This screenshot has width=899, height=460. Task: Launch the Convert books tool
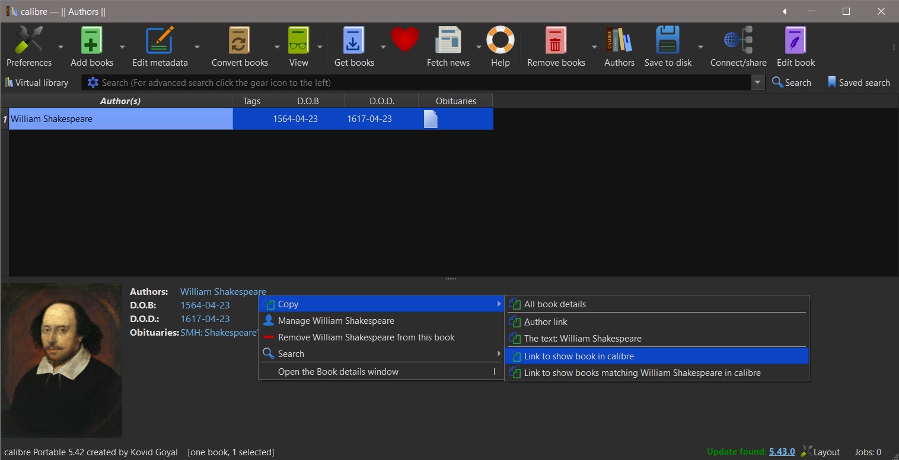240,41
